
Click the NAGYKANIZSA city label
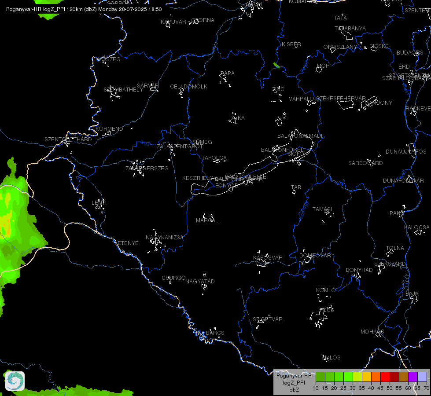coord(164,237)
